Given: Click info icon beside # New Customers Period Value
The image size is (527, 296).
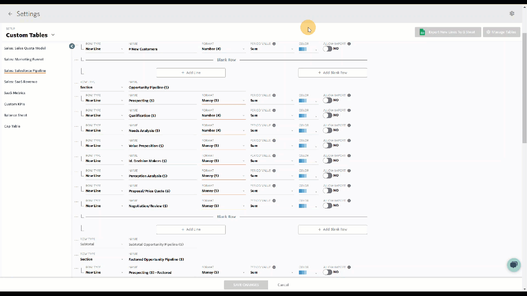Looking at the screenshot, I should coord(274,44).
